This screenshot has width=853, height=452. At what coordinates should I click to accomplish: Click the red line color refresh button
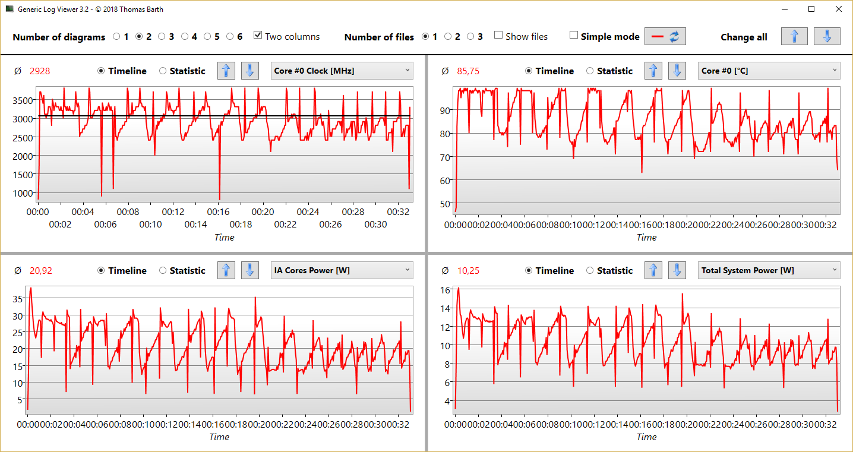pos(665,36)
